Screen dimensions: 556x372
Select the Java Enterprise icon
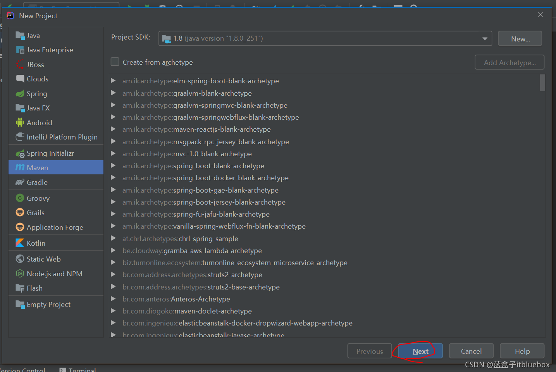coord(20,50)
